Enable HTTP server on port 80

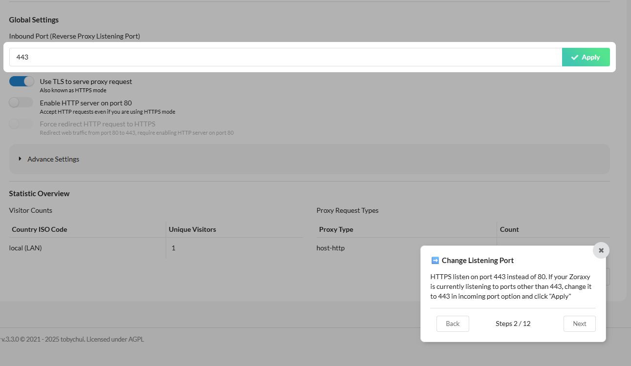coord(22,102)
